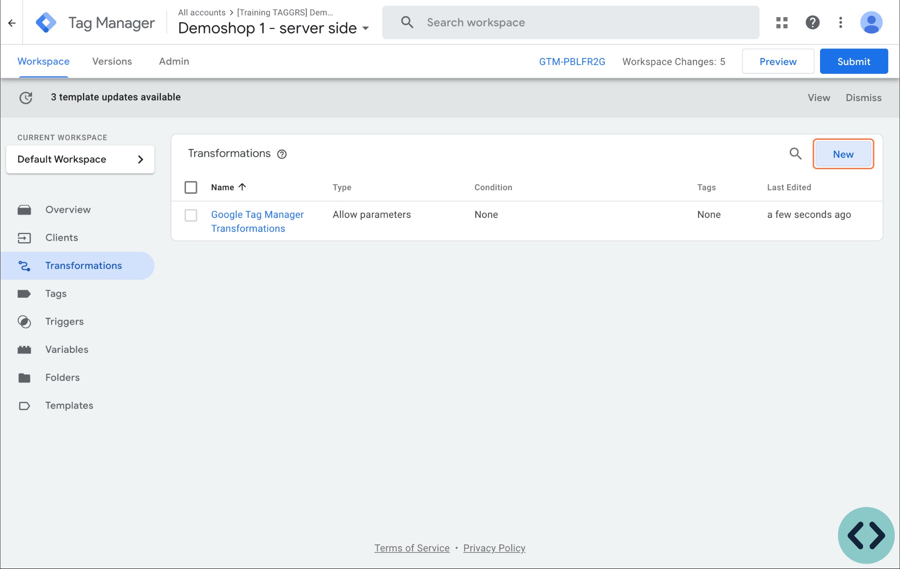Click All accounts breadcrumb
The image size is (900, 569).
(x=202, y=13)
